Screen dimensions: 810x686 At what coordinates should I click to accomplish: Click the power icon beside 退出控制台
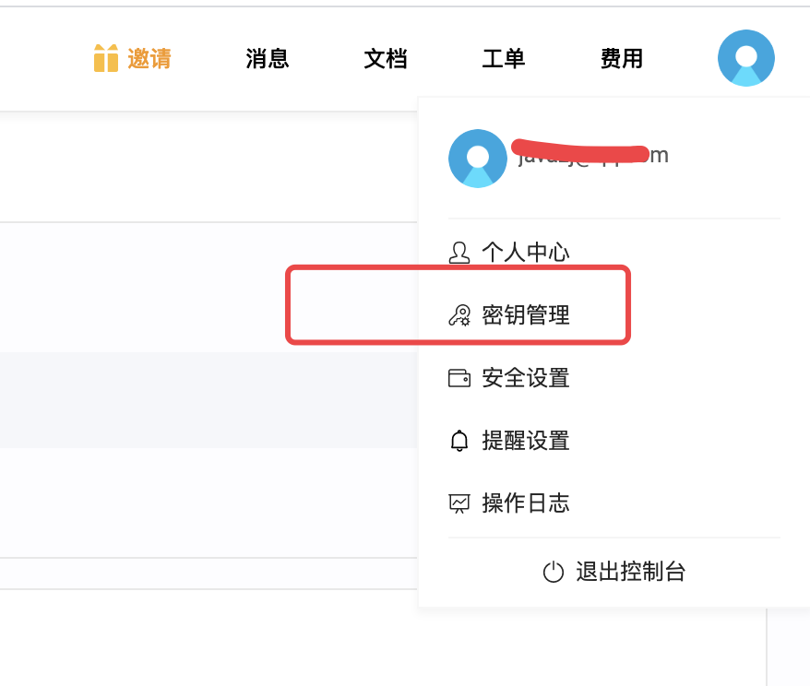(x=554, y=572)
